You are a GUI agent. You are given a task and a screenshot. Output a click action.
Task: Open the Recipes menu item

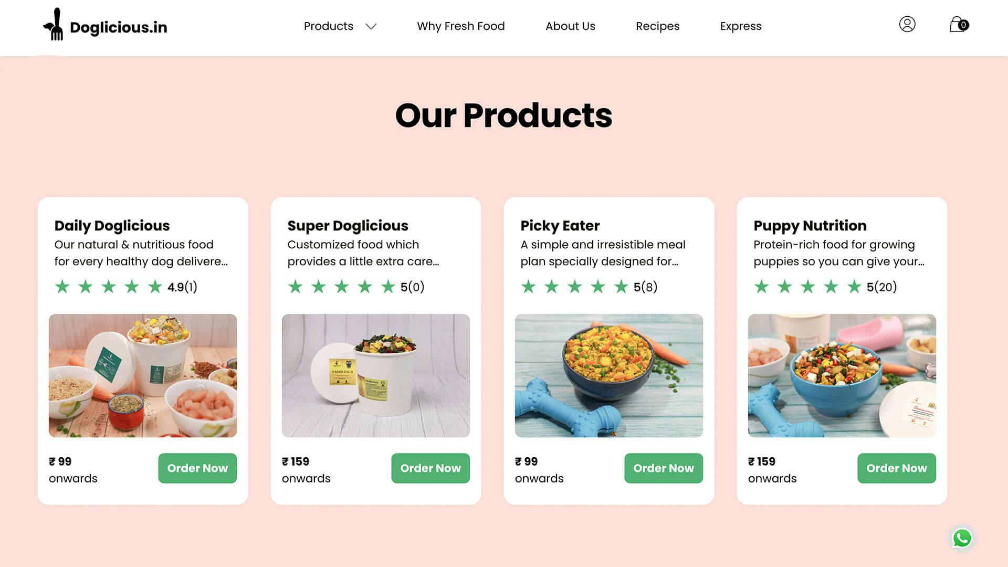(657, 26)
